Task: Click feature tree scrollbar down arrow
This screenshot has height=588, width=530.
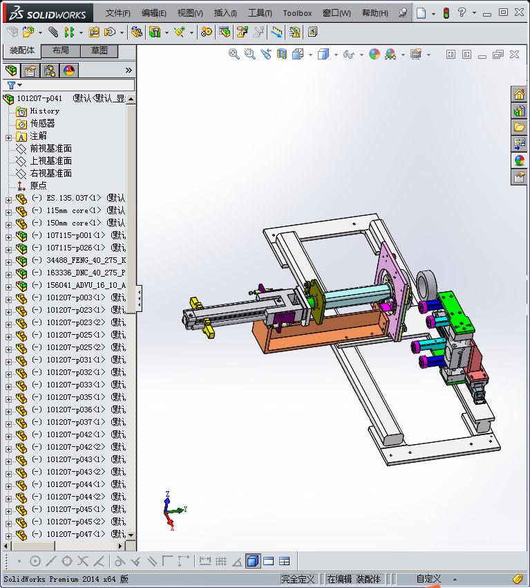Action: click(x=131, y=535)
